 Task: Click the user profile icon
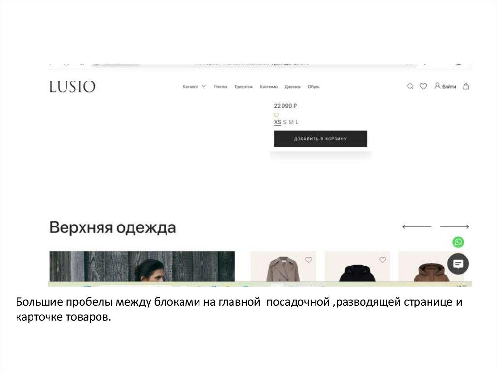[x=437, y=86]
